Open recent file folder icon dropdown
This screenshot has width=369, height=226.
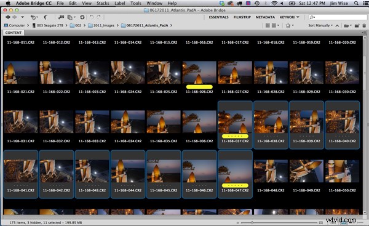click(x=348, y=25)
